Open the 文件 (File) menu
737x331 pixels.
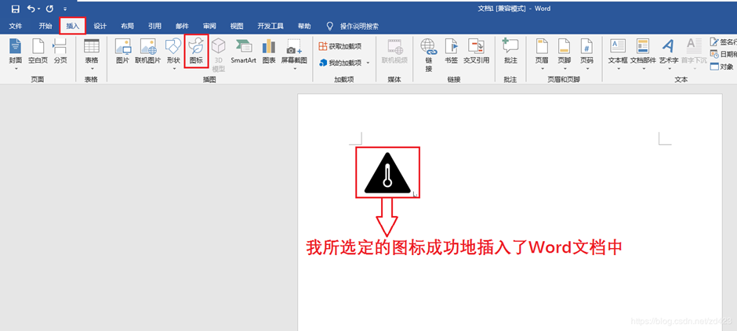pos(16,26)
